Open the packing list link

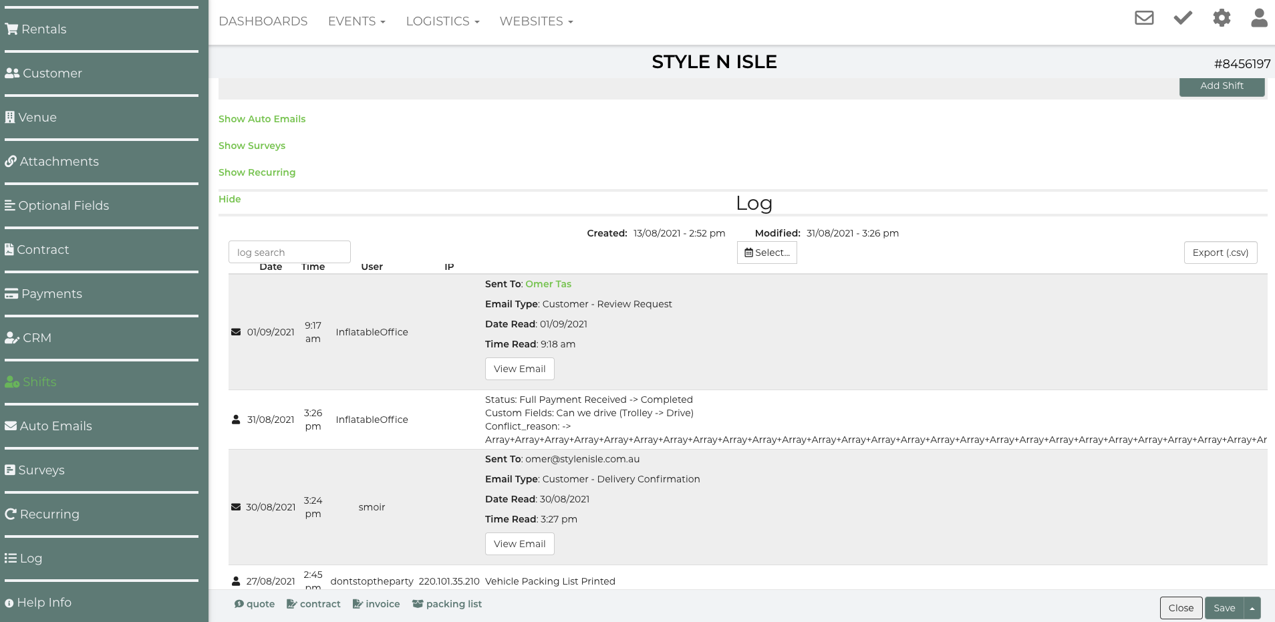click(447, 604)
